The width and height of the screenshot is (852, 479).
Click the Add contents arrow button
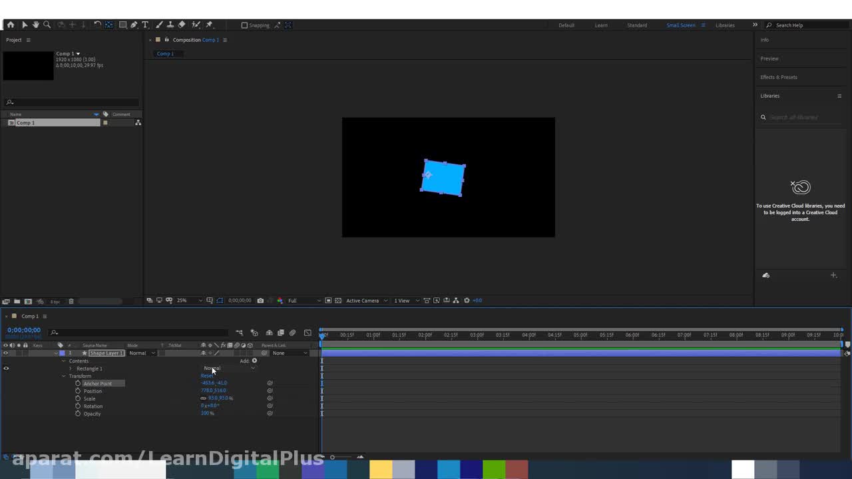click(x=254, y=361)
